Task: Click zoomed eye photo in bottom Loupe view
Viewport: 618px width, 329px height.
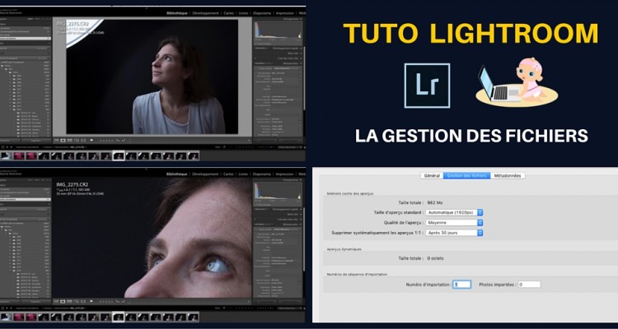Action: [152, 238]
